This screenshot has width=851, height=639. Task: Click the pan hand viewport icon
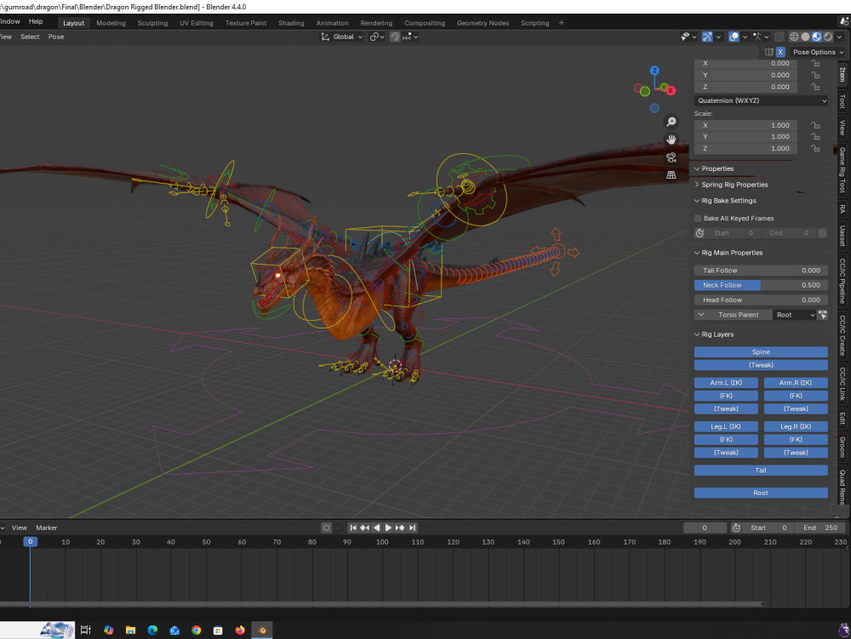click(x=671, y=140)
